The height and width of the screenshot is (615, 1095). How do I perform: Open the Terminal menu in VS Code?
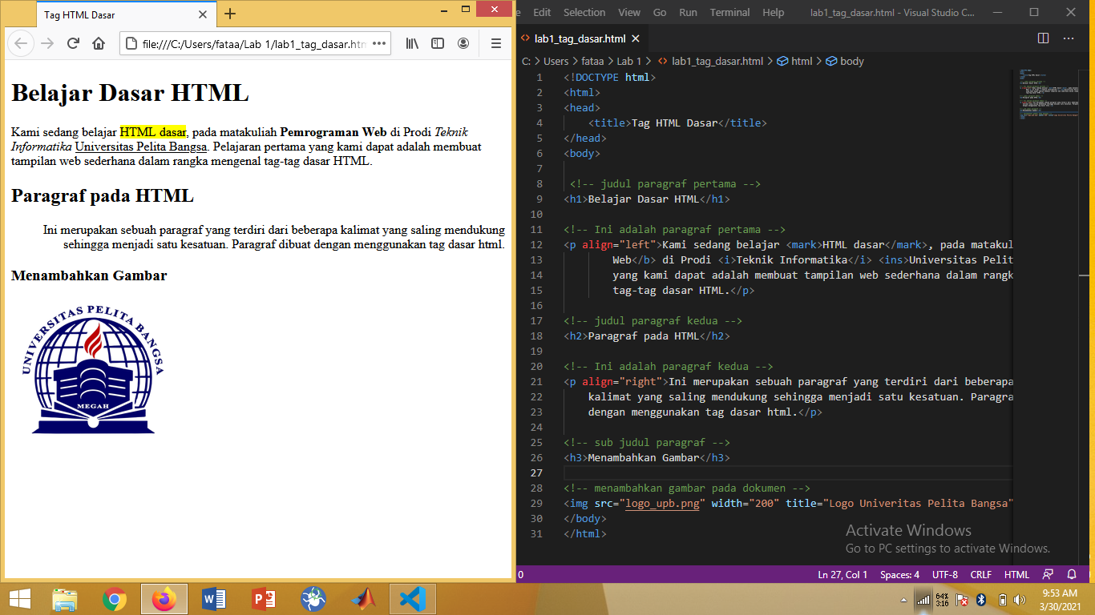(x=729, y=12)
